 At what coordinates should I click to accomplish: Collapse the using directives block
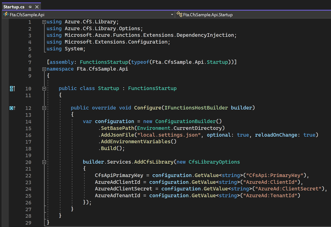tap(44, 22)
